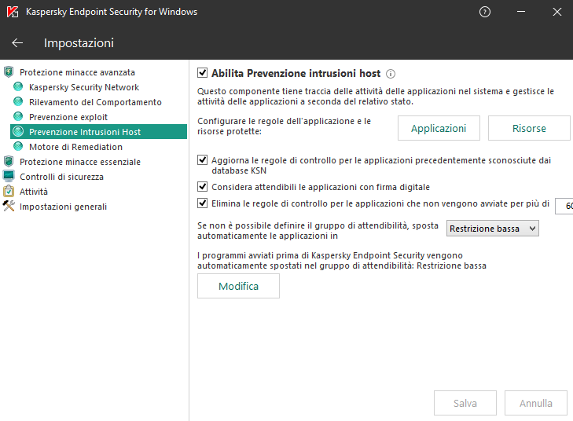This screenshot has height=421, width=573.
Task: Click the Modifica button
Action: [x=238, y=286]
